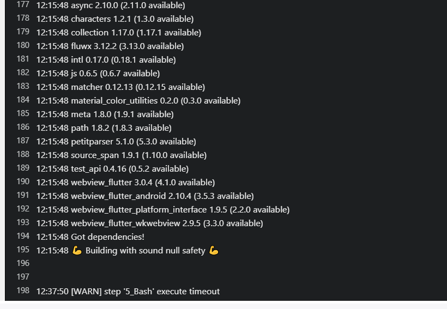447x309 pixels.
Task: Click the characters 1.2.1 log entry
Action: point(115,19)
